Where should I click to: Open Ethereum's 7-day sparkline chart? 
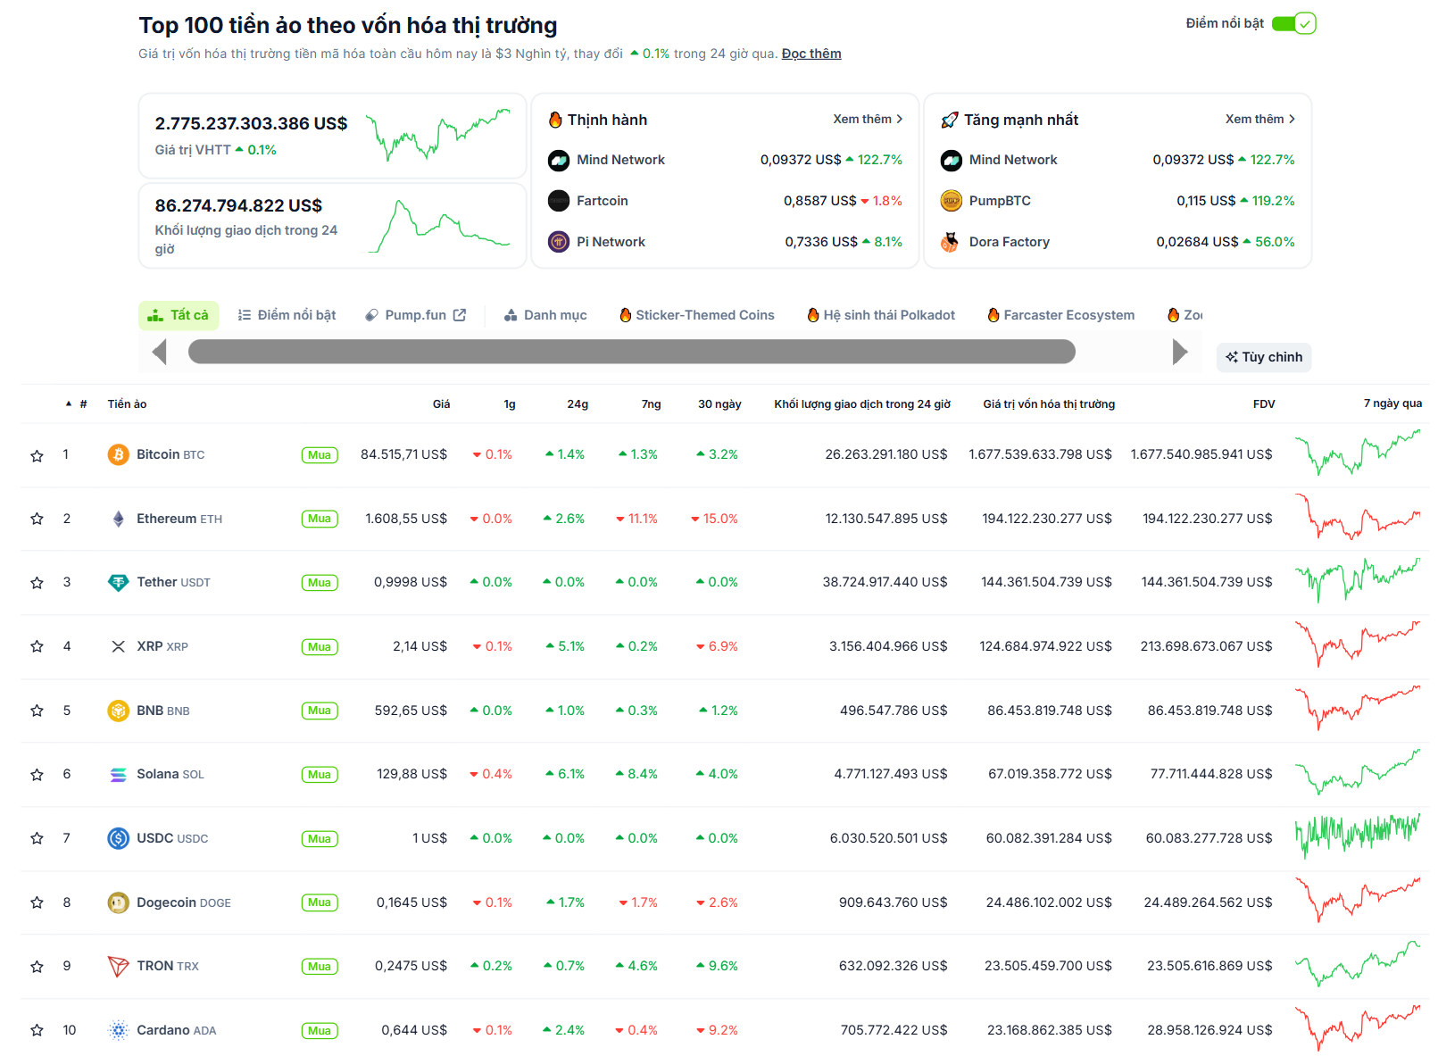point(1357,518)
